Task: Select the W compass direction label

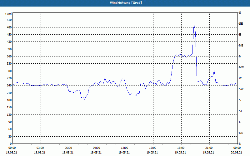Action: (240, 78)
